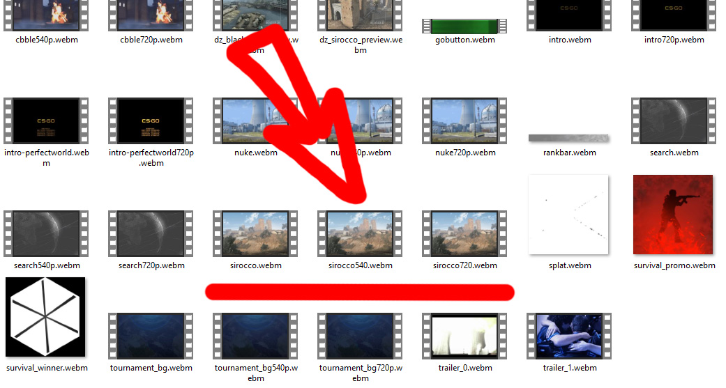Screen dimensions: 726x388
Task: Click the intro720p.webm video icon
Action: 674,15
